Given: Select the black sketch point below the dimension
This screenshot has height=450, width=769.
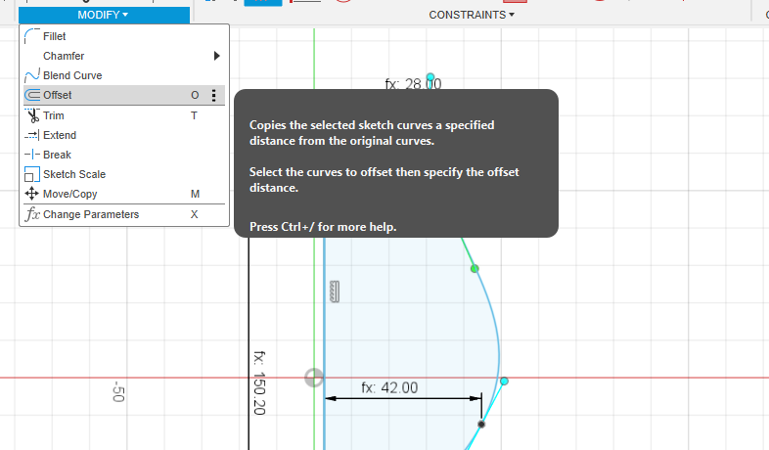Looking at the screenshot, I should click(x=481, y=424).
